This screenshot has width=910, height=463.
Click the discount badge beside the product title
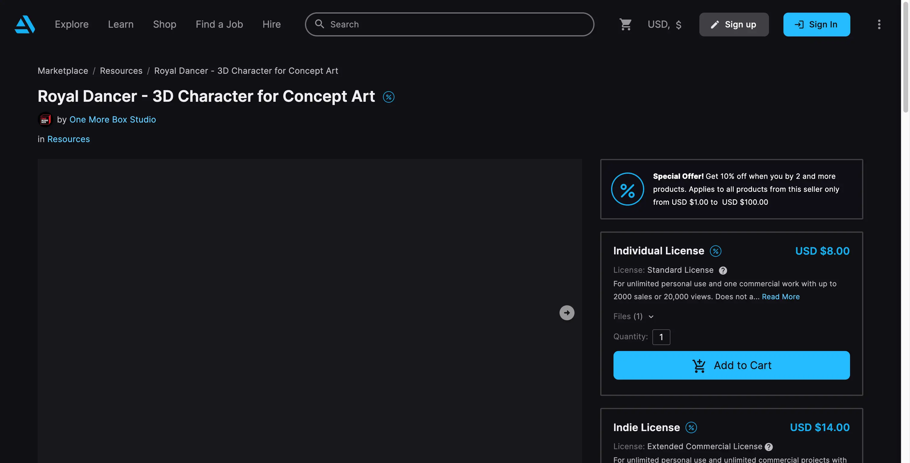click(389, 97)
